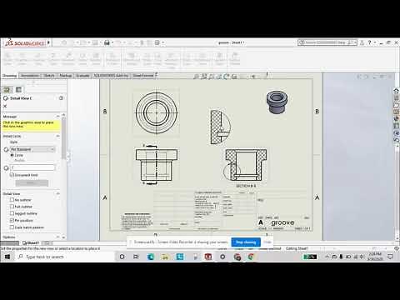400x300 pixels.
Task: Click the Rotate View icon
Action: (227, 77)
